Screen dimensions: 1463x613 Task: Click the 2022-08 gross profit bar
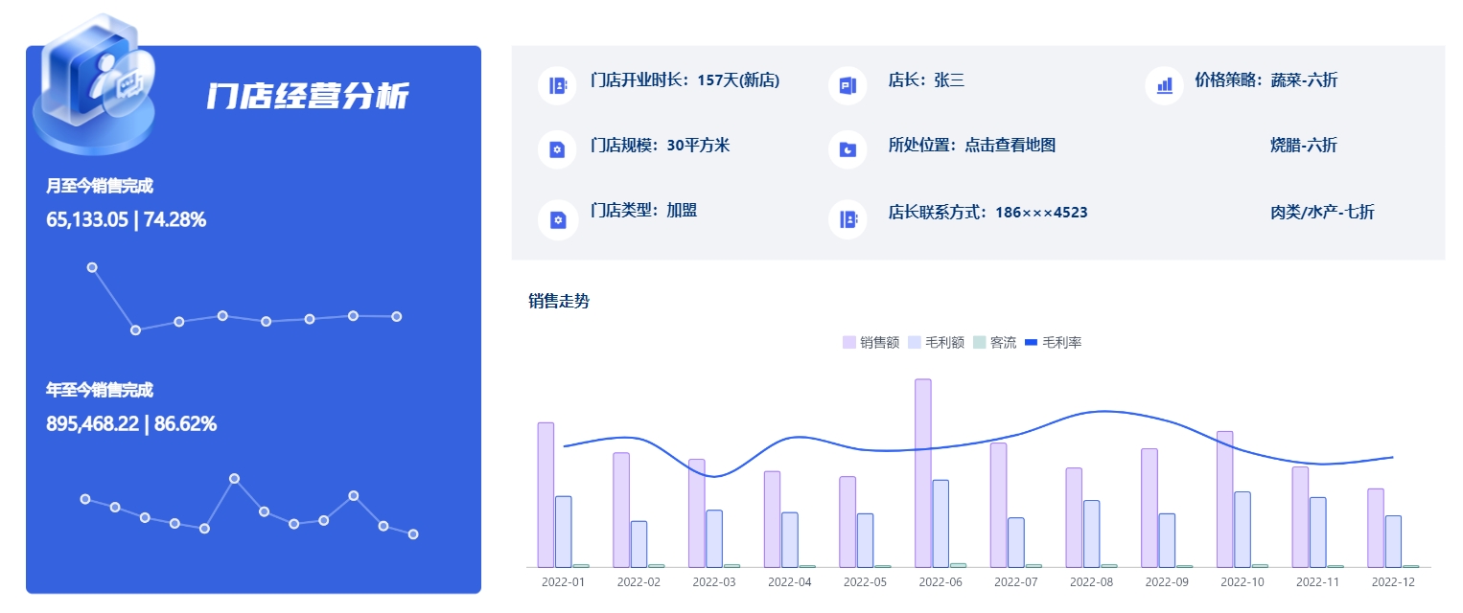point(1092,534)
